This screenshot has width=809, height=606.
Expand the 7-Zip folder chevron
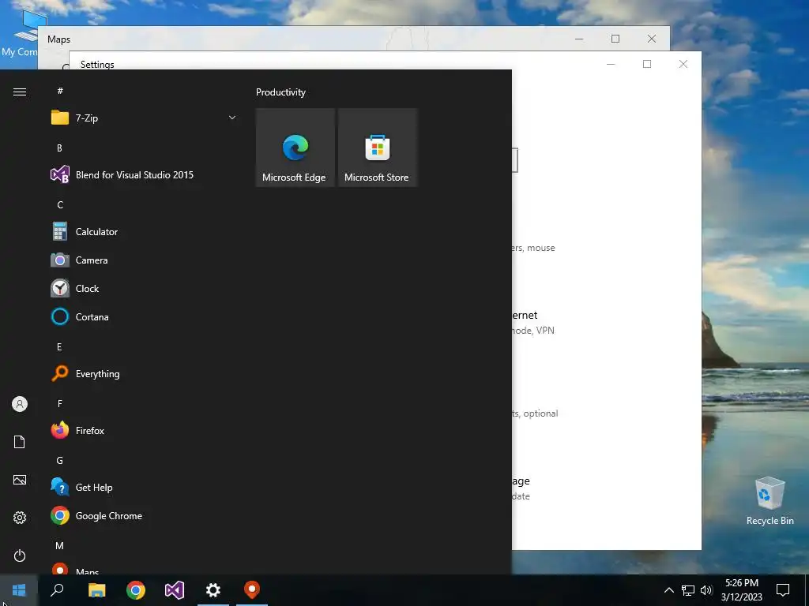(x=232, y=118)
